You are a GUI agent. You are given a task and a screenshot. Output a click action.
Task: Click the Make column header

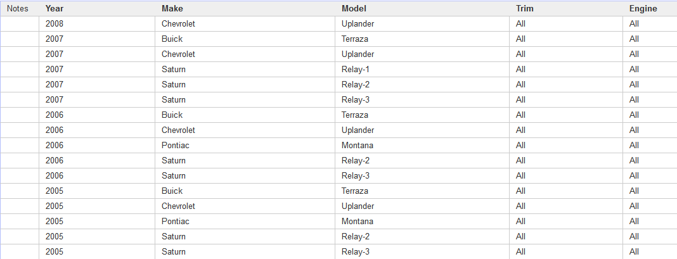245,9
